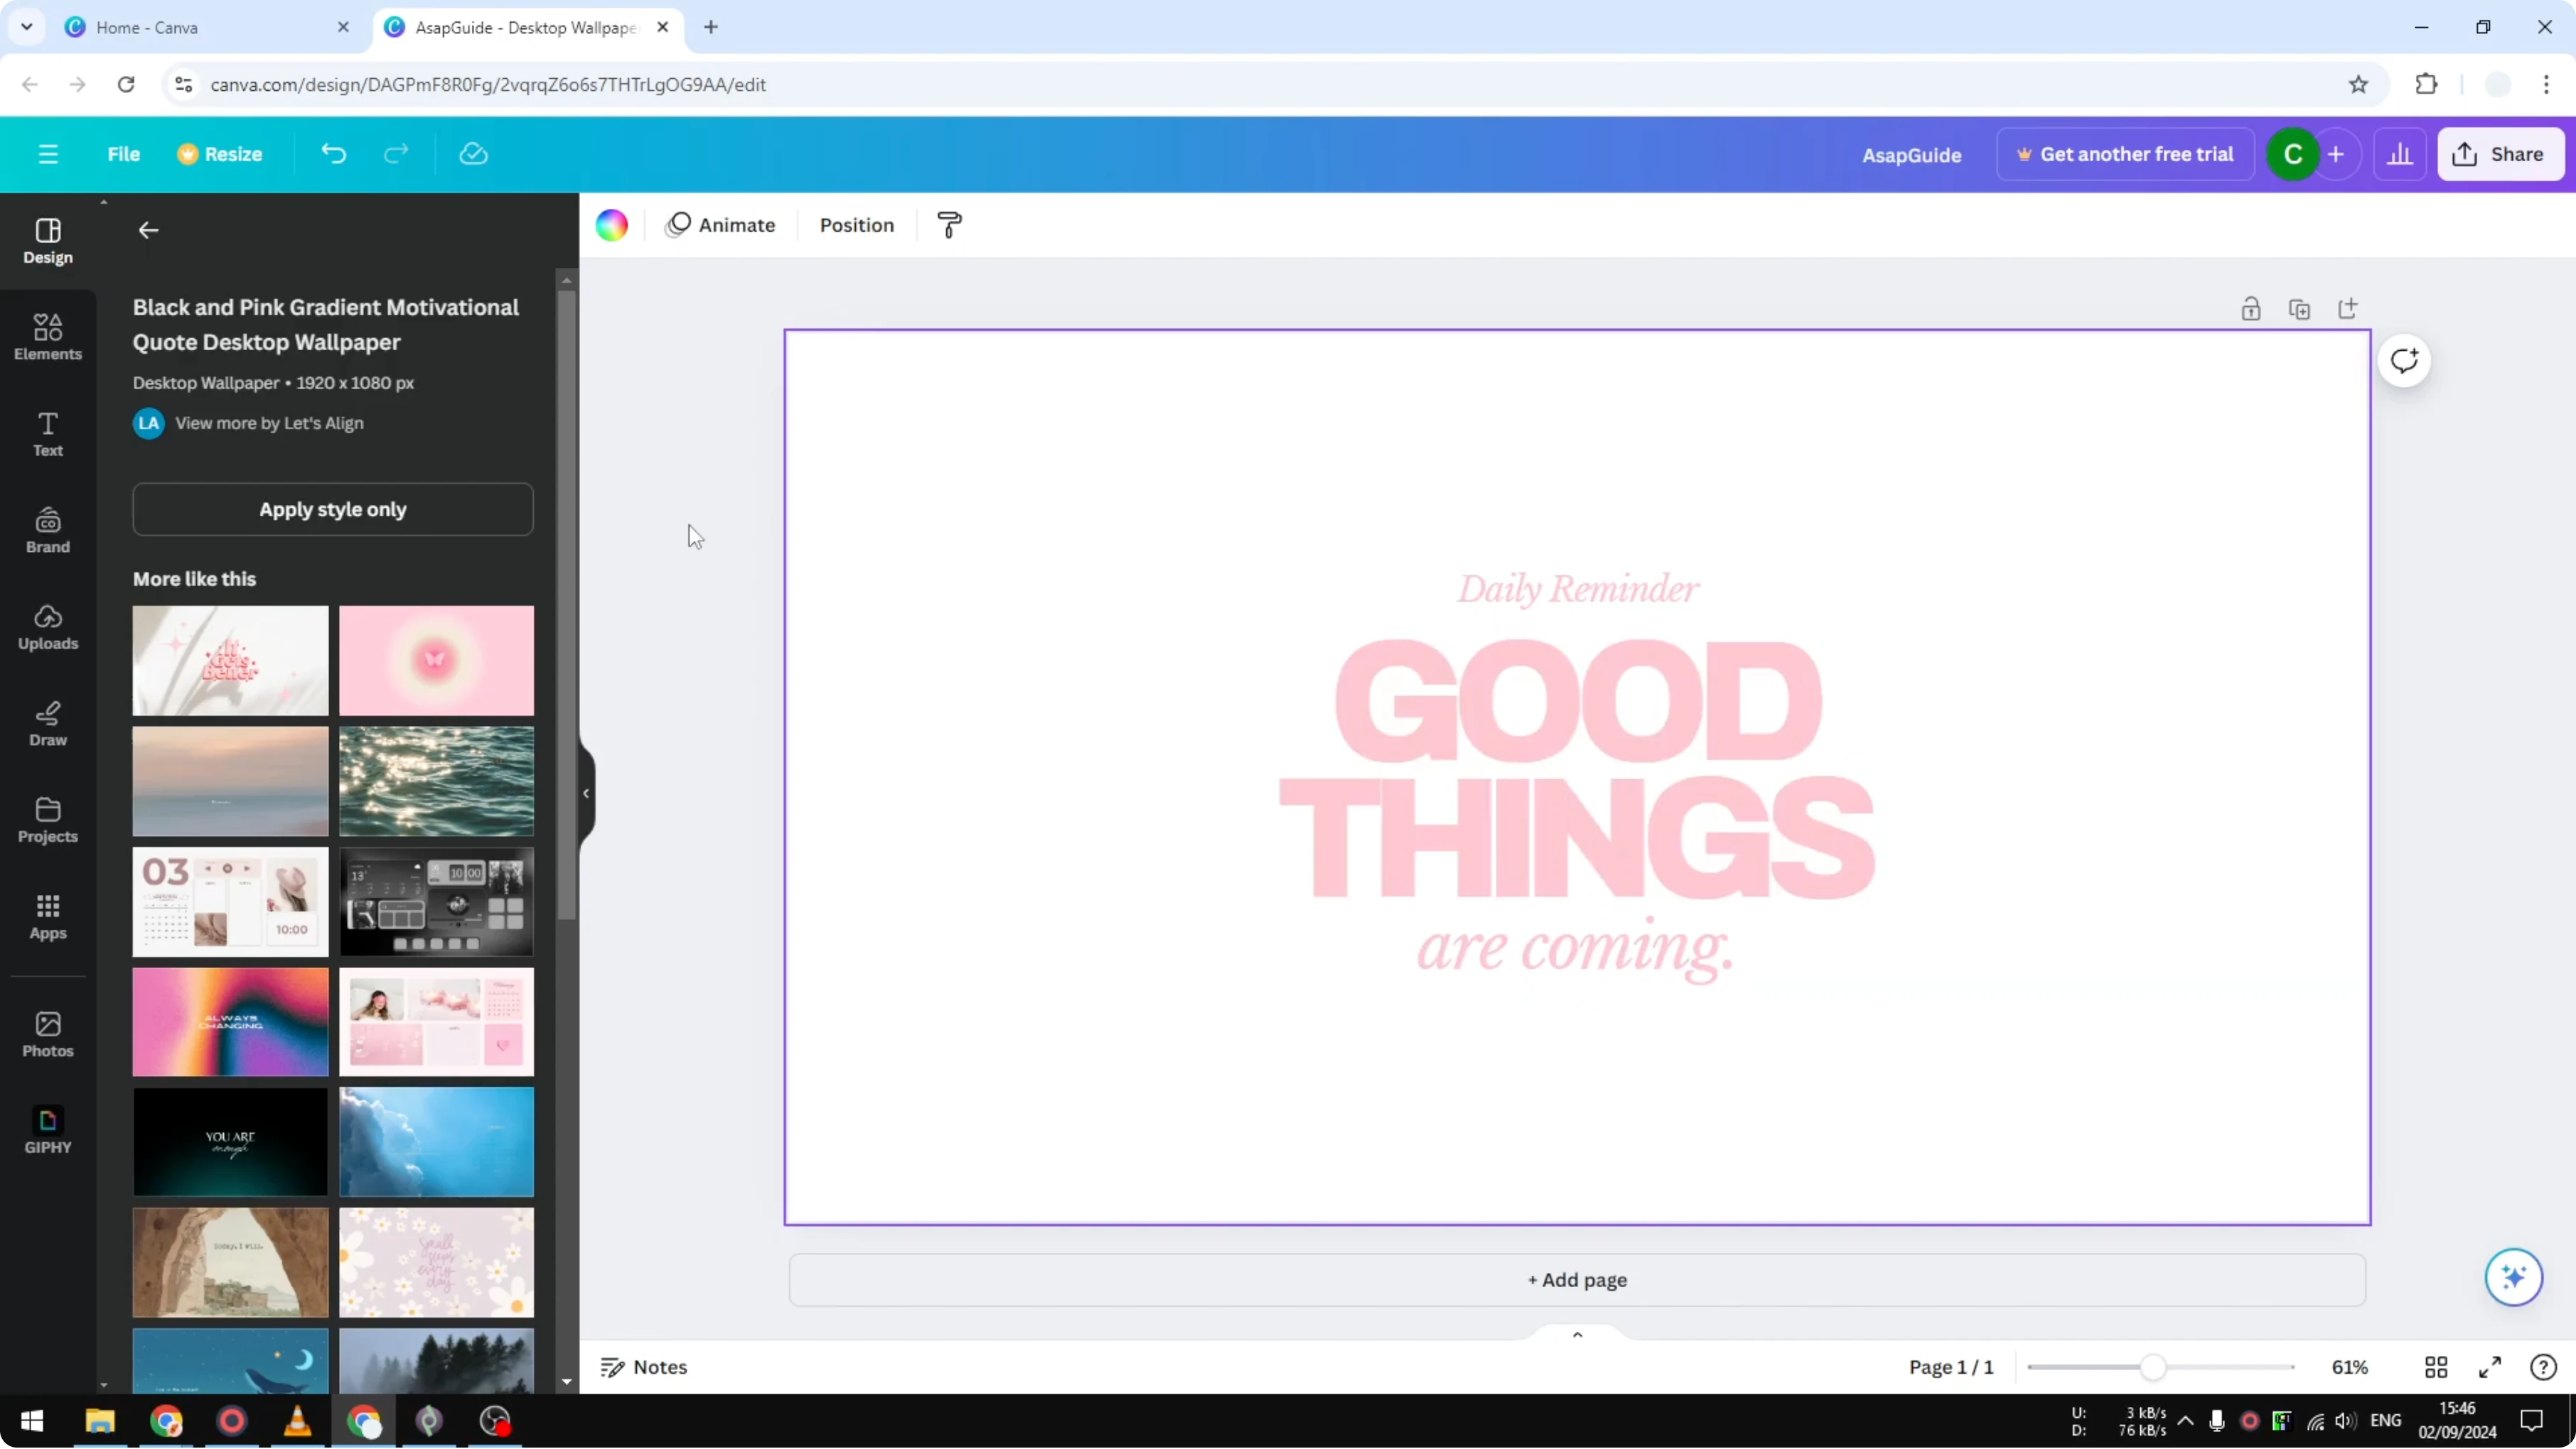Click the 61% zoom level value

click(x=2350, y=1367)
